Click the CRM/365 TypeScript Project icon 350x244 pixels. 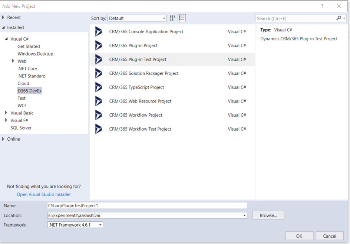[99, 87]
